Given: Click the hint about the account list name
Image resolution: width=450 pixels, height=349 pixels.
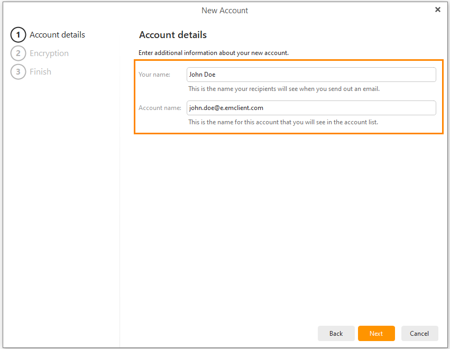Looking at the screenshot, I should 283,122.
